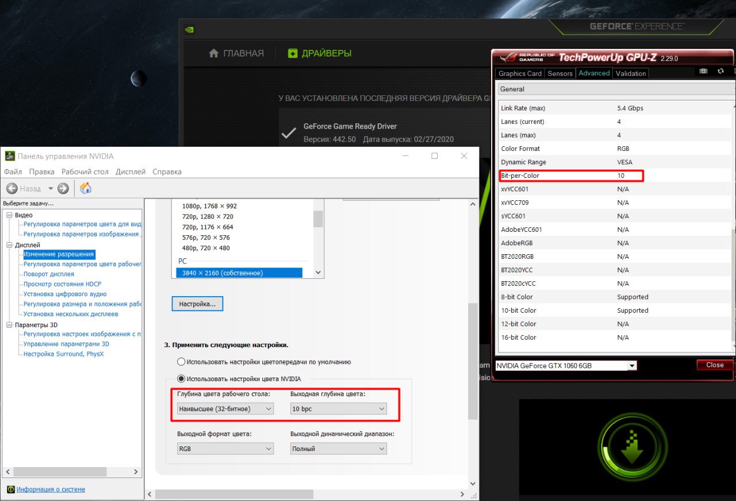Open the Дисплей menu in menu bar
Image resolution: width=736 pixels, height=501 pixels.
tap(131, 172)
